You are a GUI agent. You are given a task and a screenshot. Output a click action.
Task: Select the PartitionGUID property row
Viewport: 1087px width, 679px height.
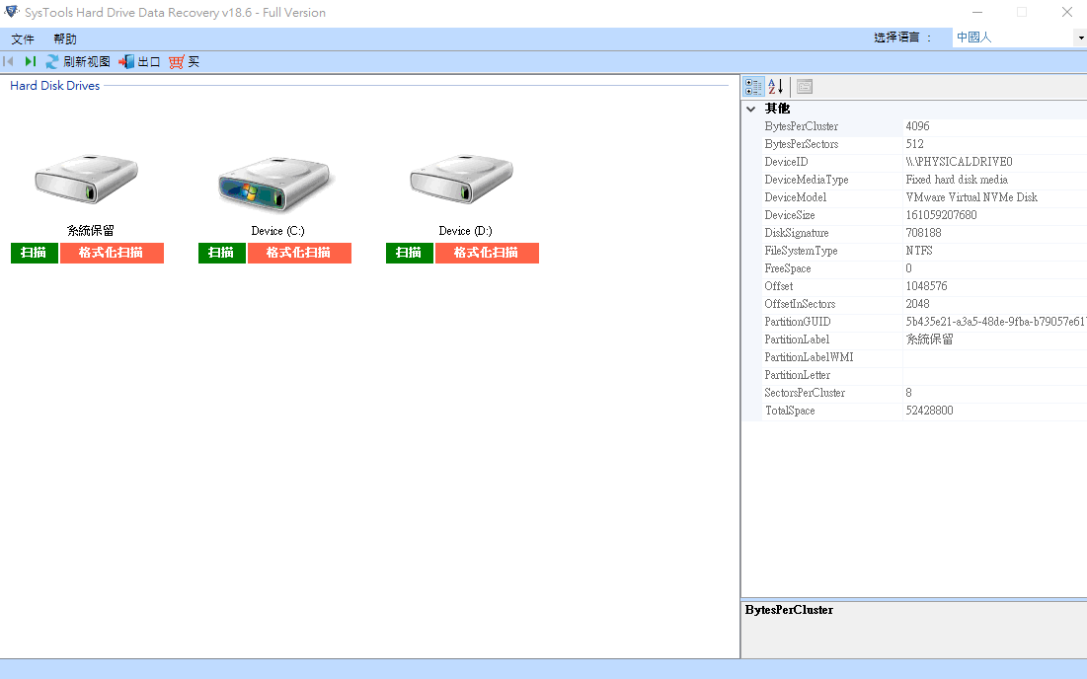click(x=925, y=322)
